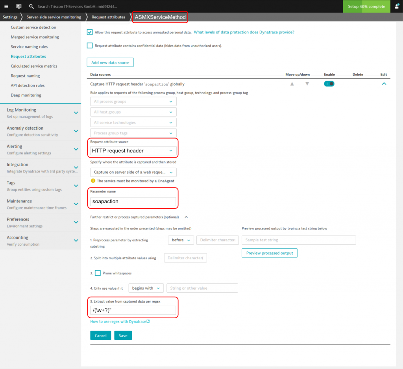Click the Setup 40% complete progress button
The height and width of the screenshot is (369, 403).
366,6
